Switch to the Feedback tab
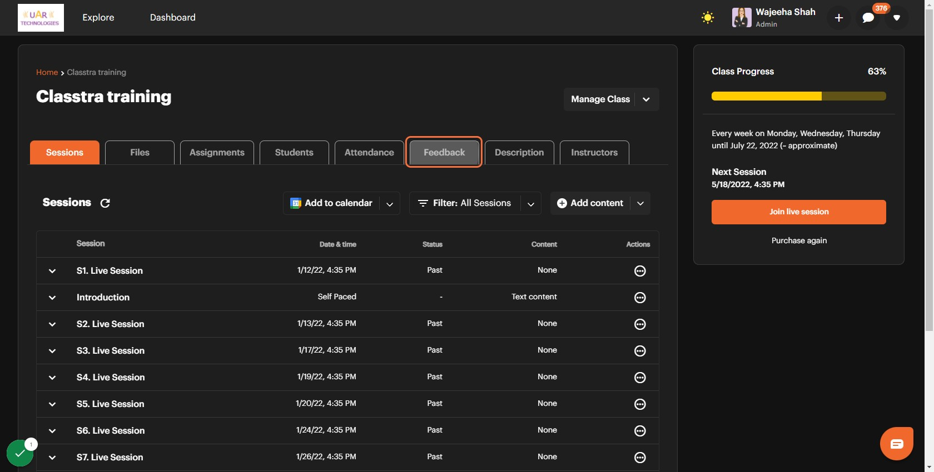The height and width of the screenshot is (472, 934). [444, 153]
